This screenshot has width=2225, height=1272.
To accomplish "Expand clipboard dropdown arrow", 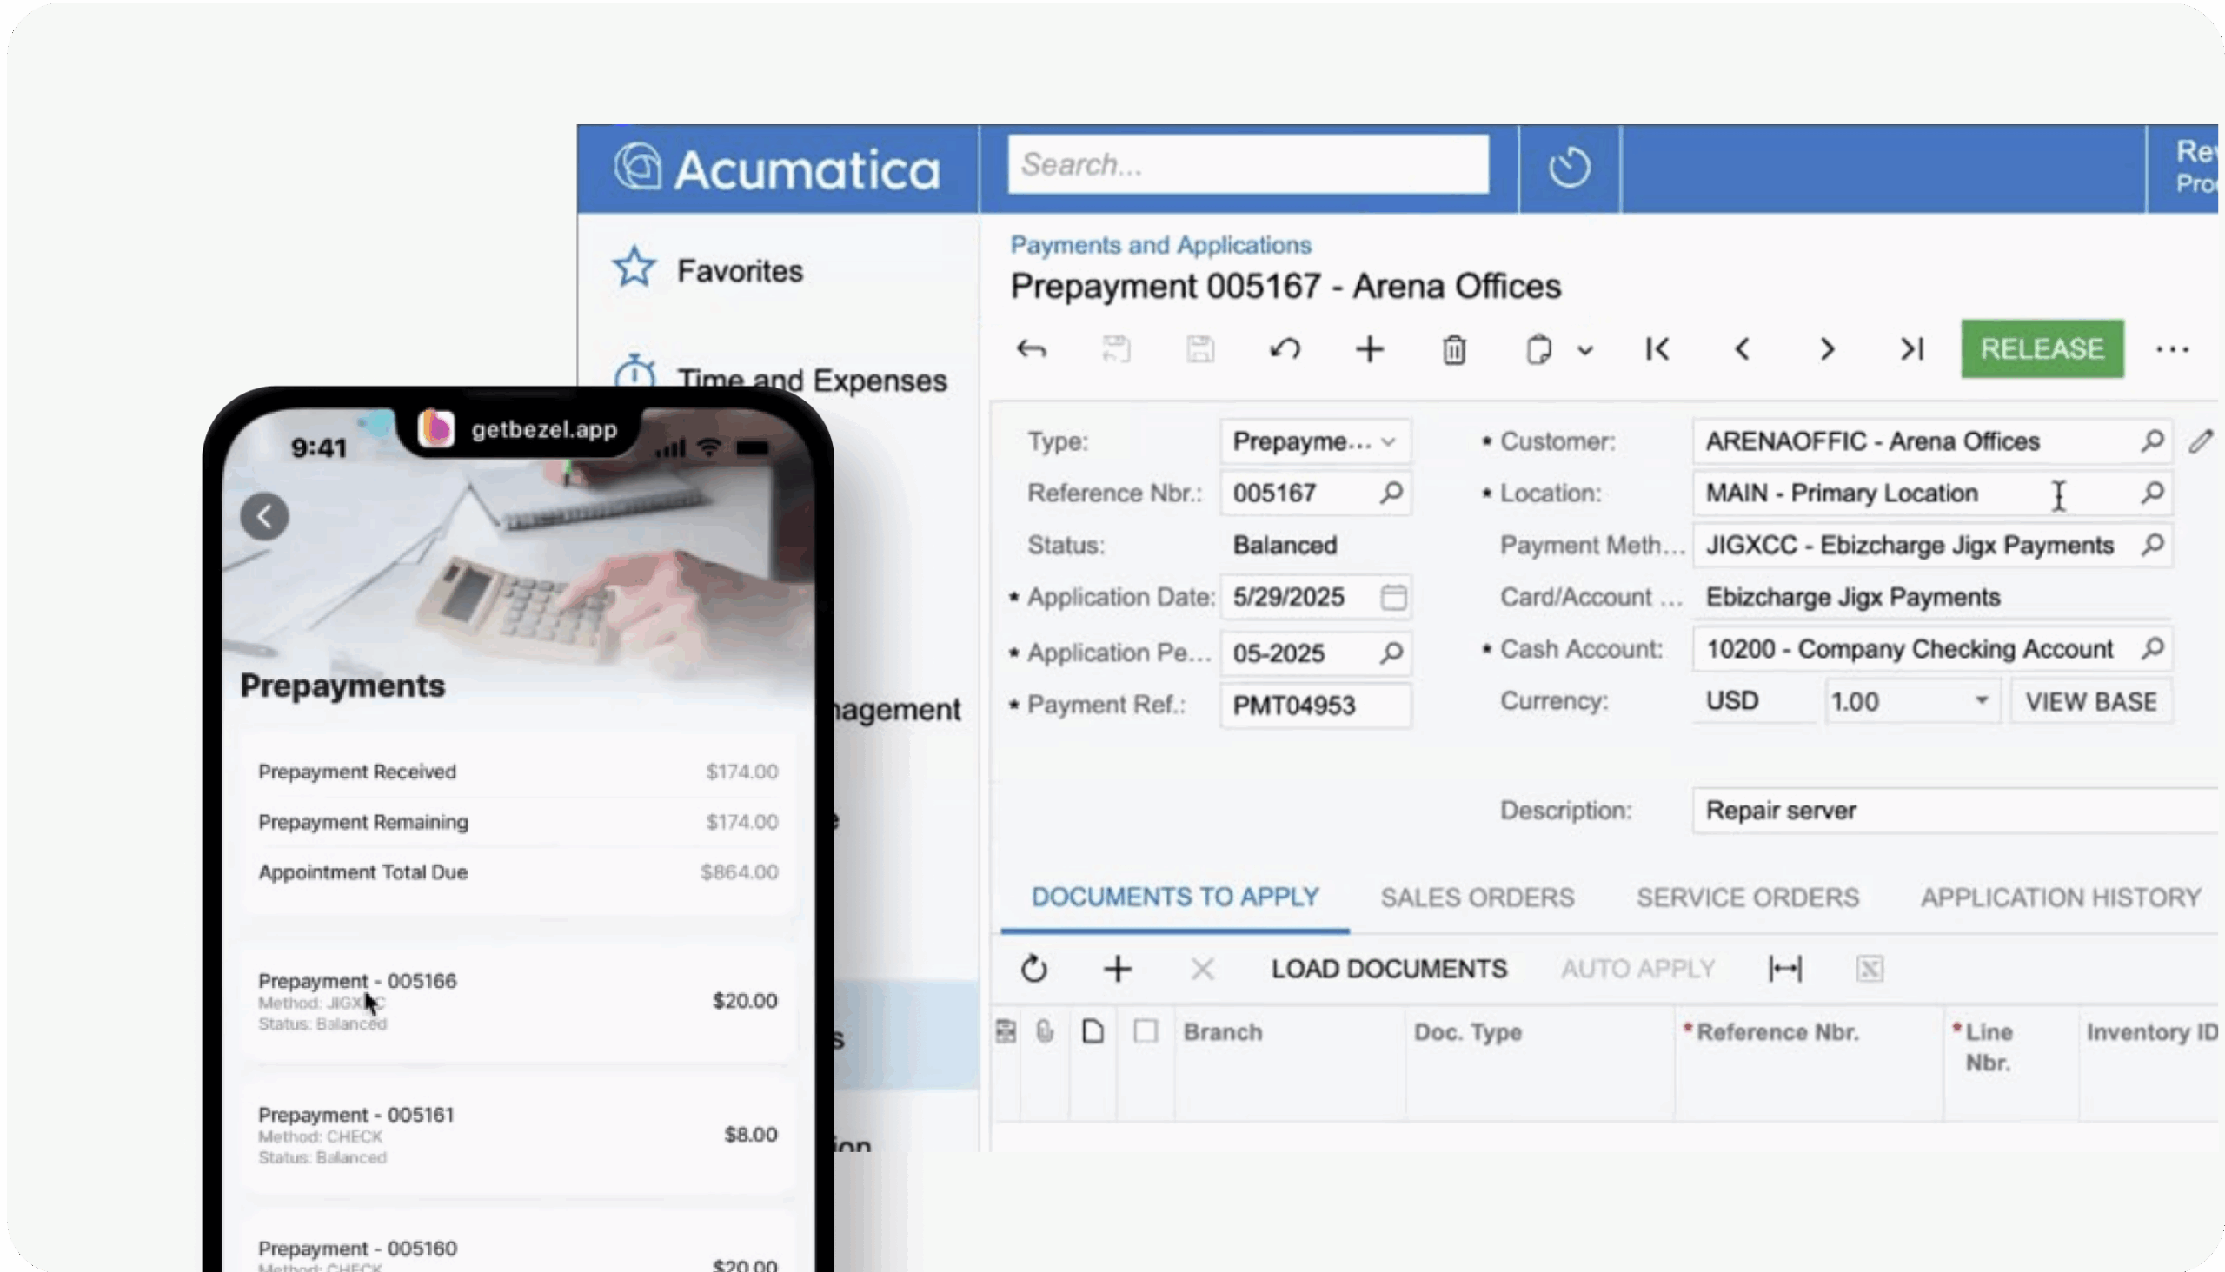I will click(x=1584, y=350).
